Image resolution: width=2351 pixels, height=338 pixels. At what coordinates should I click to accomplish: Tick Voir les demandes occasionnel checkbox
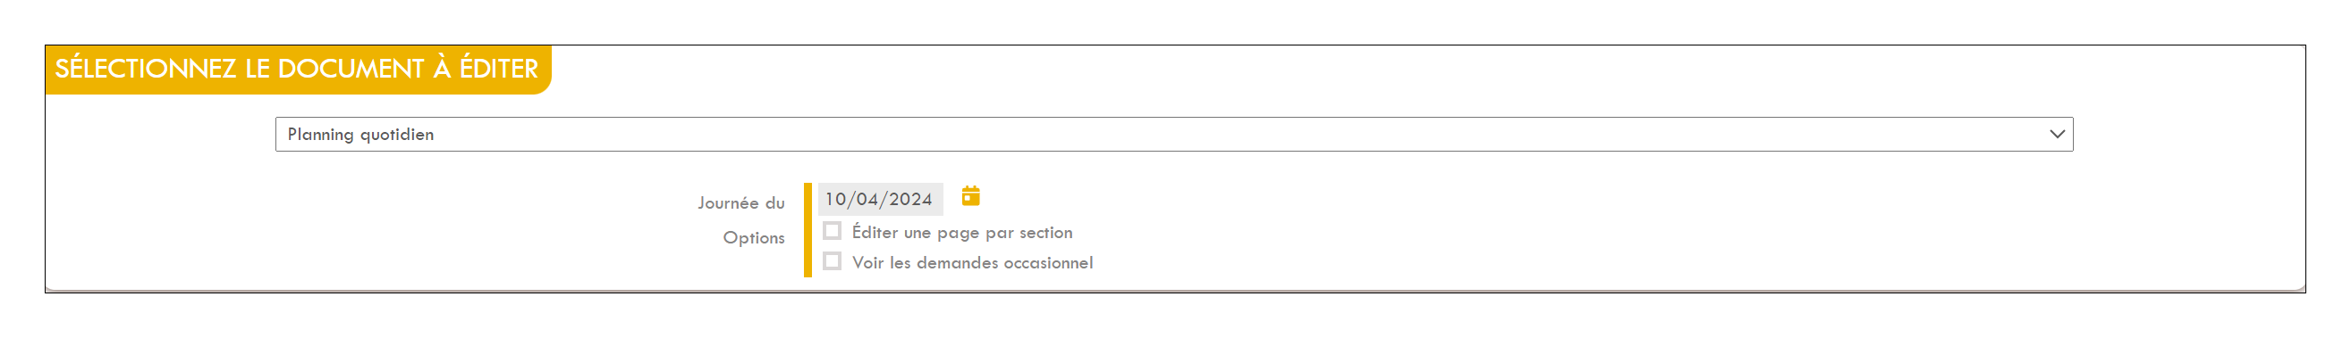pos(832,261)
